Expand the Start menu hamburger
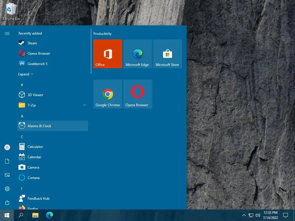Screen dimensions: 295x221 tap(7, 33)
